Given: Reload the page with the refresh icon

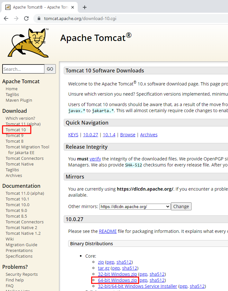Looking at the screenshot, I should pos(26,18).
